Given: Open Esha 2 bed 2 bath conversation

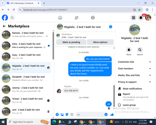Looking at the screenshot, I should pyautogui.click(x=26, y=46).
